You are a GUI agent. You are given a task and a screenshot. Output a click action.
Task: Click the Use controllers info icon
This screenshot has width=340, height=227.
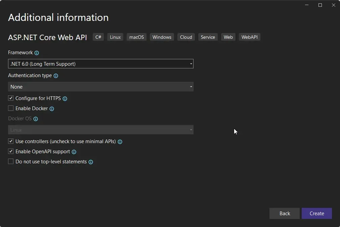pos(120,142)
